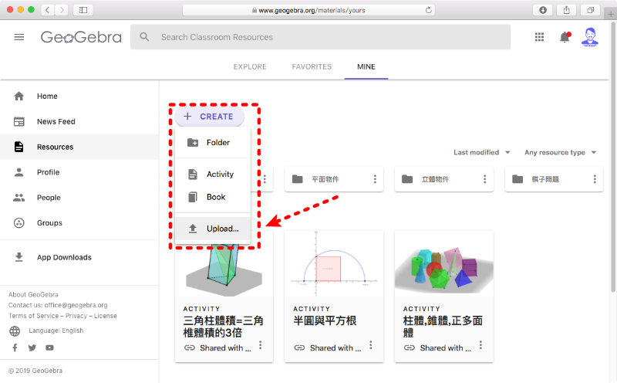Open the 三角柱體積 activity title

223,327
